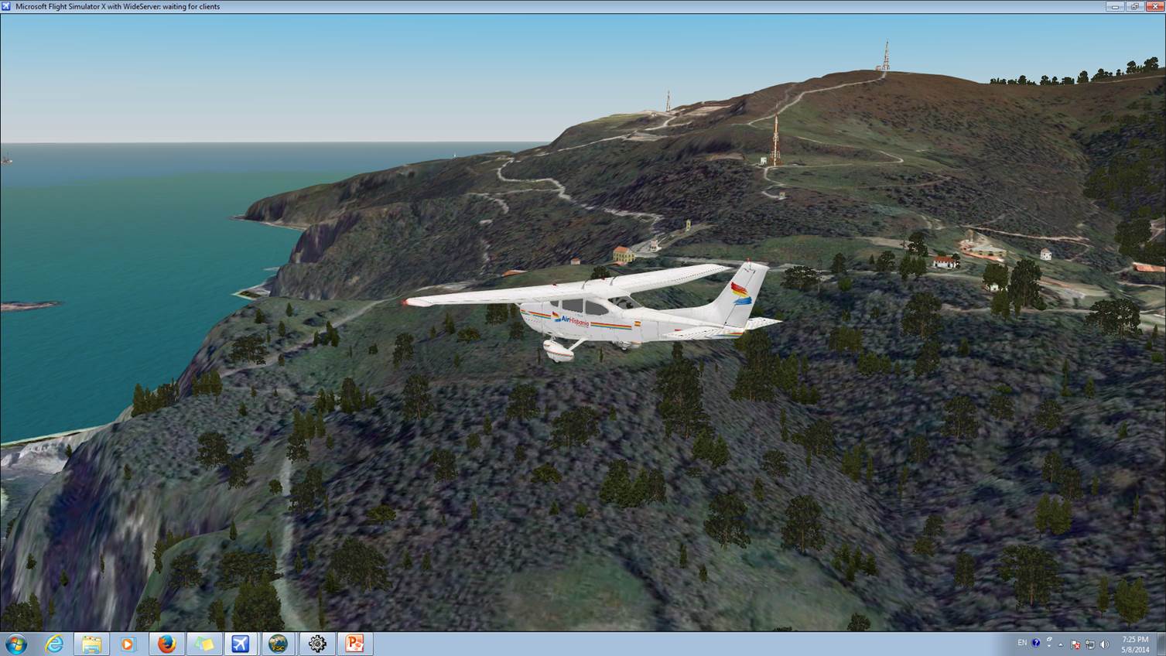Open Windows Media Player taskbar icon
Image resolution: width=1166 pixels, height=656 pixels.
tap(128, 644)
